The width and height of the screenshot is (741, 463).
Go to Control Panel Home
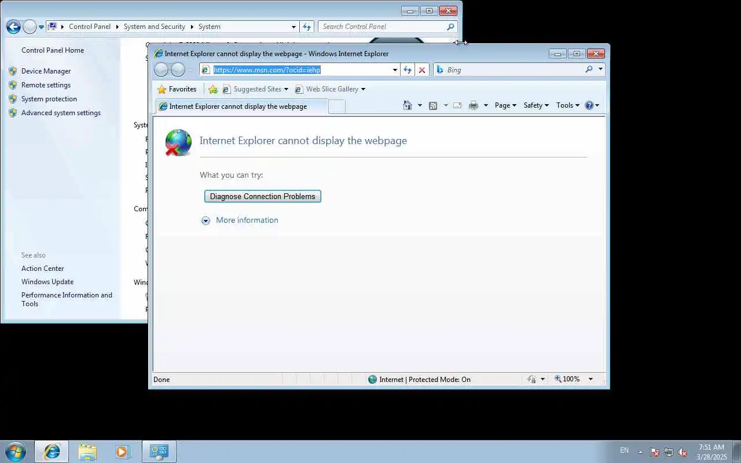tap(53, 50)
